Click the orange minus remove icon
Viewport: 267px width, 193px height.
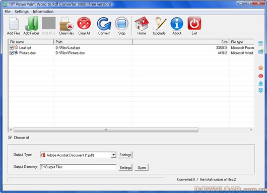pyautogui.click(x=260, y=68)
